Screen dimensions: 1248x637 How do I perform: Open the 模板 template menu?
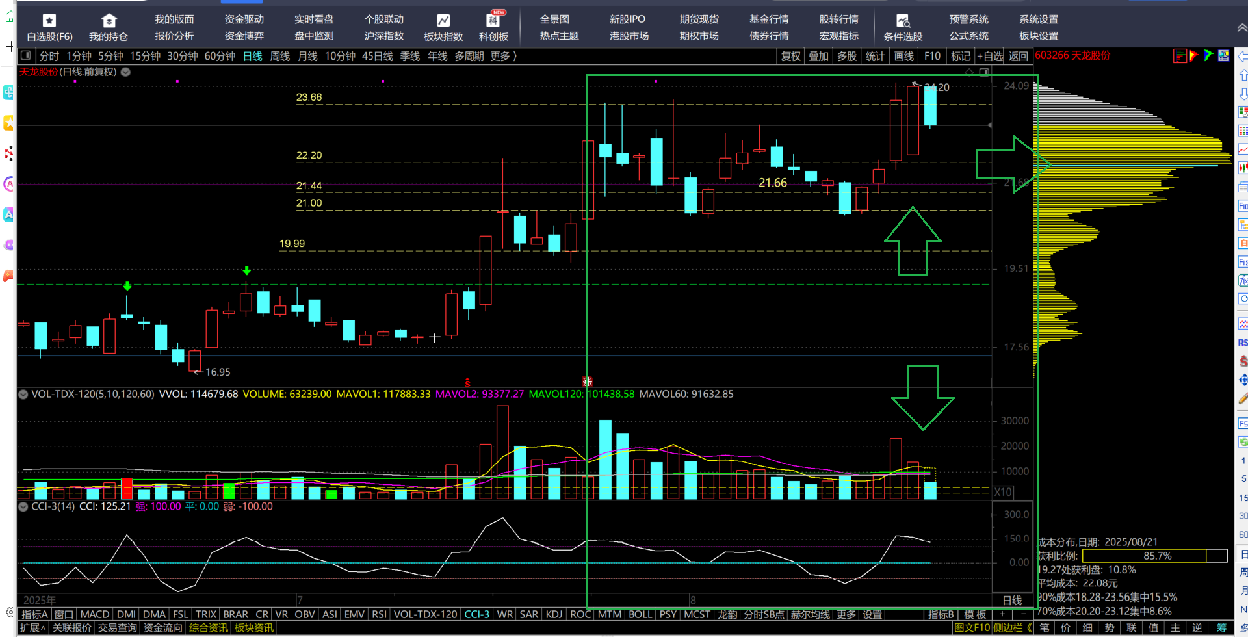pos(974,614)
